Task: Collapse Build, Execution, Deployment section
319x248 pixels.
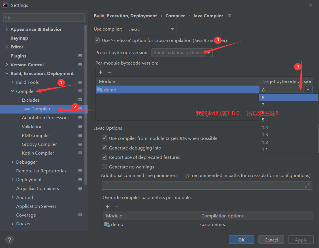Action: click(x=7, y=73)
